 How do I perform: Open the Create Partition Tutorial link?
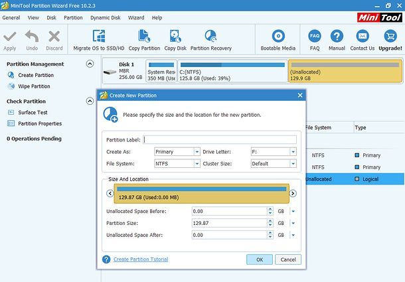141,259
